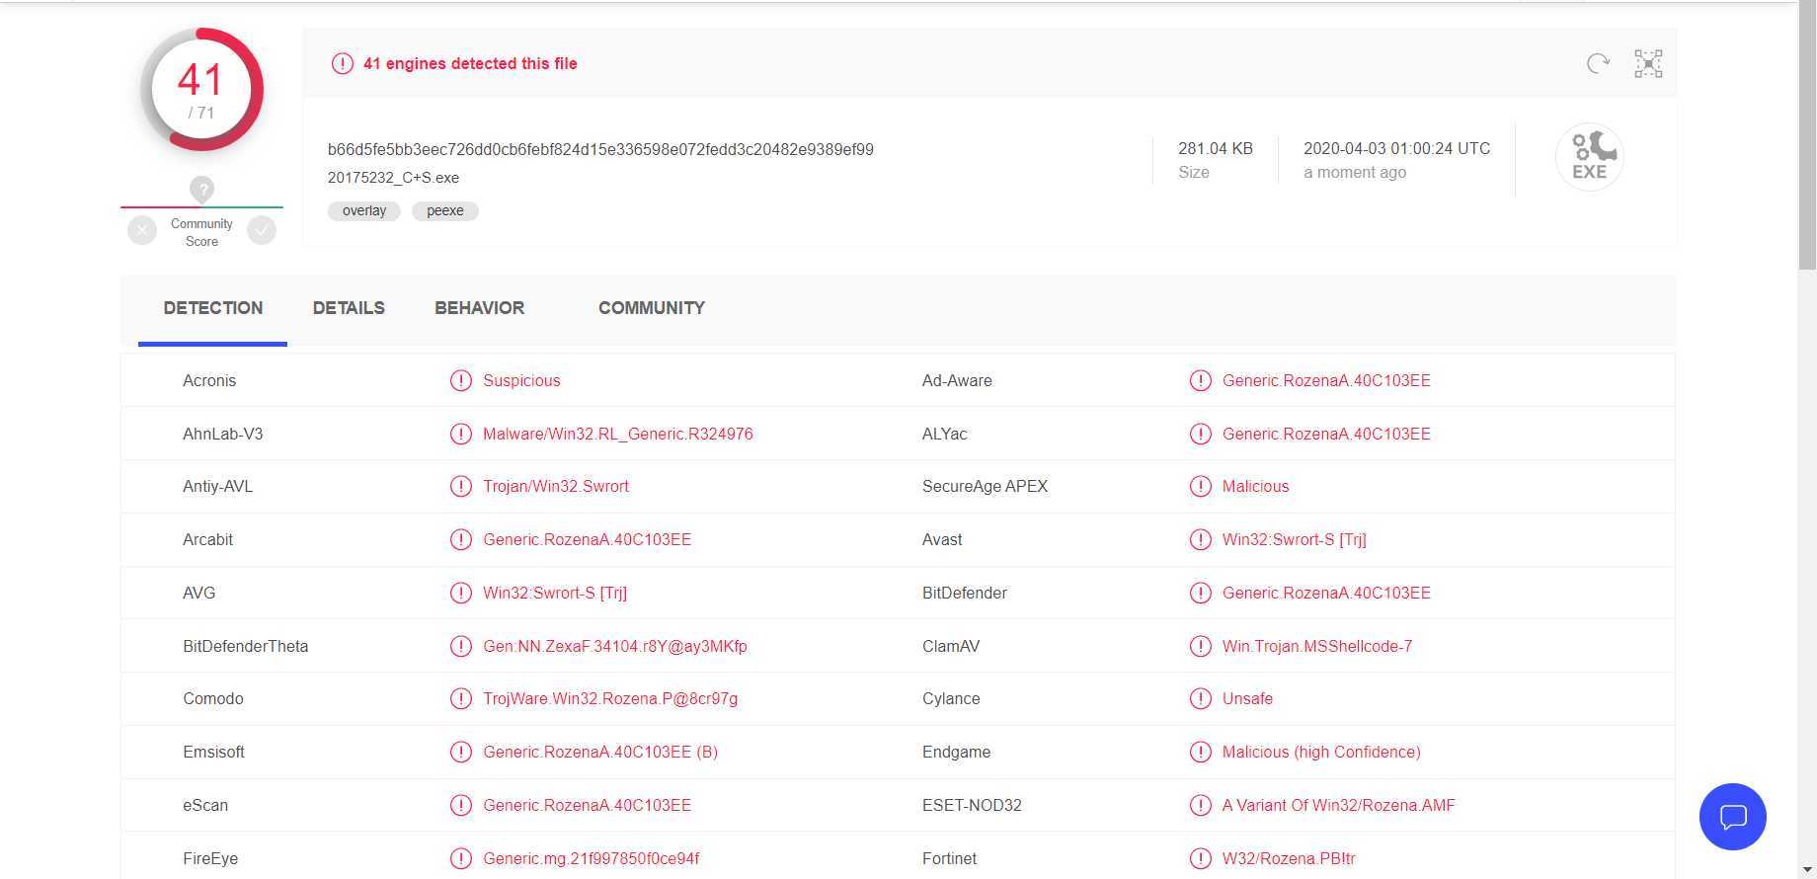Click warning icon for Avast detection

[1200, 539]
